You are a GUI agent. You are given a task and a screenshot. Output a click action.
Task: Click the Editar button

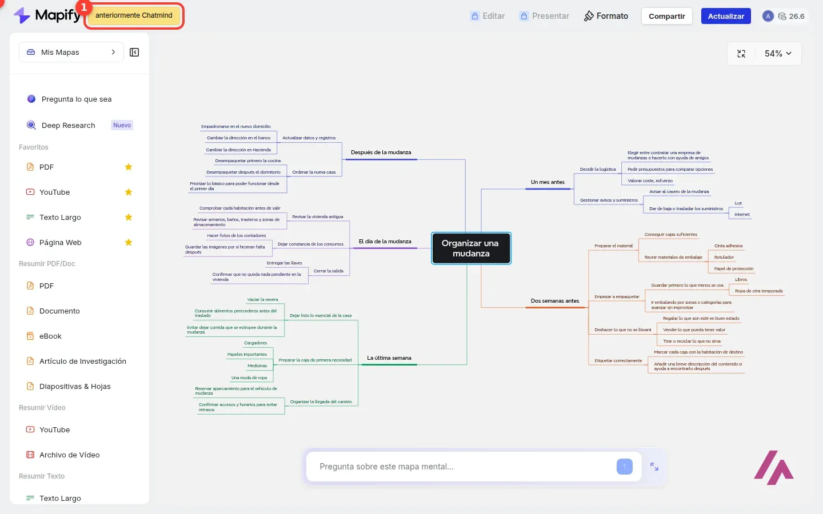(x=488, y=16)
